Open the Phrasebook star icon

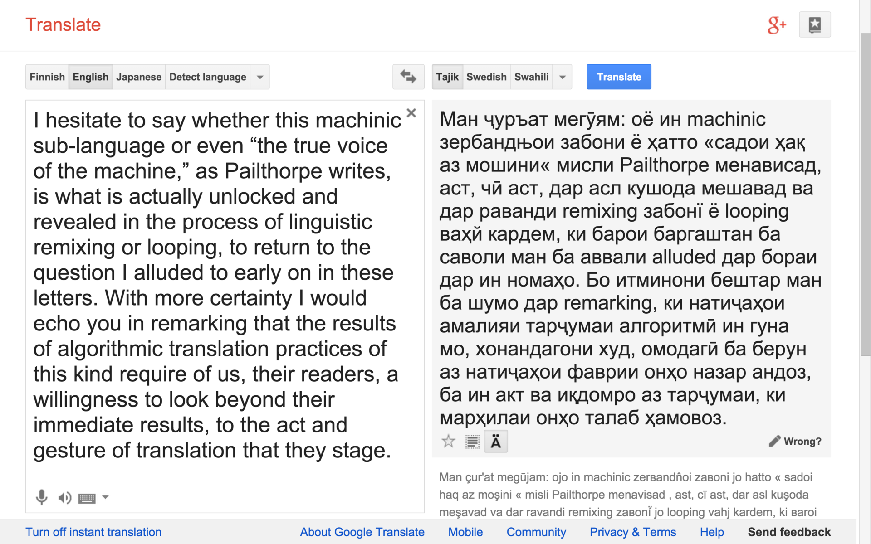tap(815, 25)
